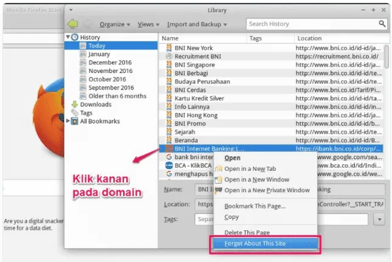The height and width of the screenshot is (262, 392).
Task: Click the calendar icon beside October 2016
Action: pyautogui.click(x=83, y=79)
